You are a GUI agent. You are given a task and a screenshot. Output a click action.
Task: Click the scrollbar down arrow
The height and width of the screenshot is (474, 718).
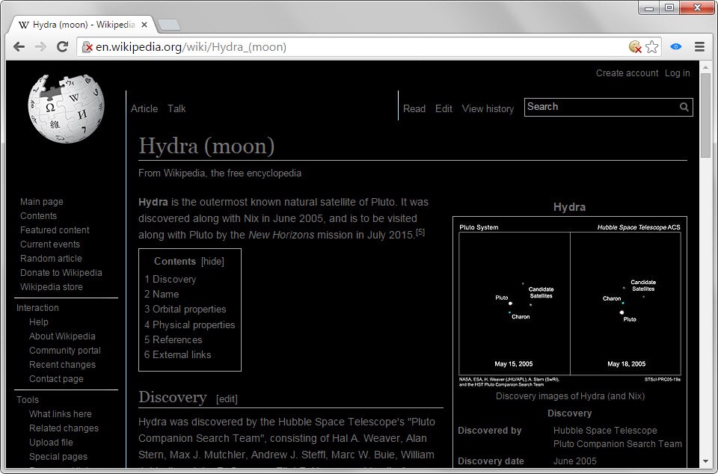705,462
